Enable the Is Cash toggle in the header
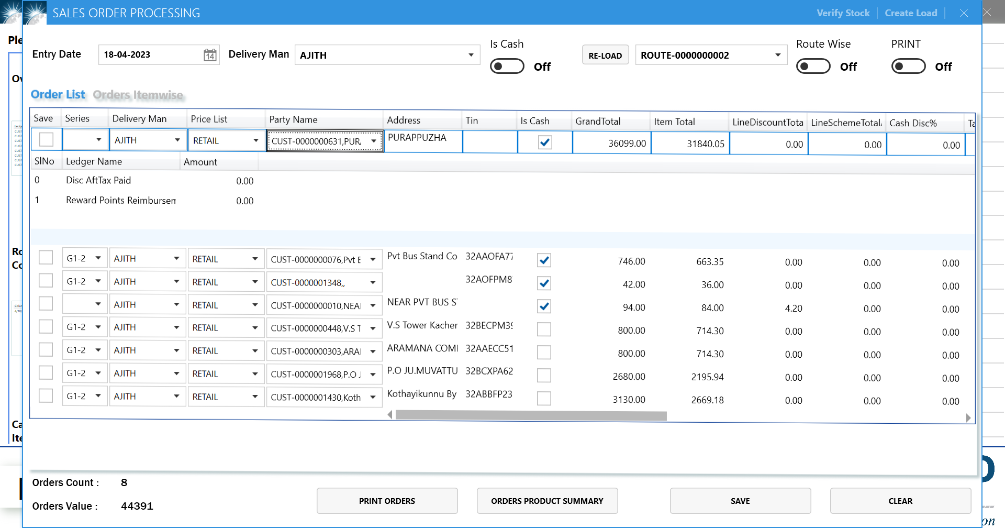 pyautogui.click(x=507, y=66)
